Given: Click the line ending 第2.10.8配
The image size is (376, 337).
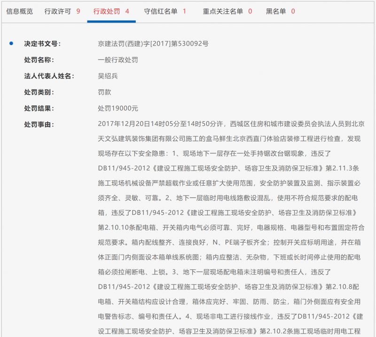Looking at the screenshot, I should point(228,287).
